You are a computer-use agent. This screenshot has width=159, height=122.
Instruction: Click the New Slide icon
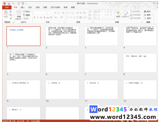[x=19, y=13]
